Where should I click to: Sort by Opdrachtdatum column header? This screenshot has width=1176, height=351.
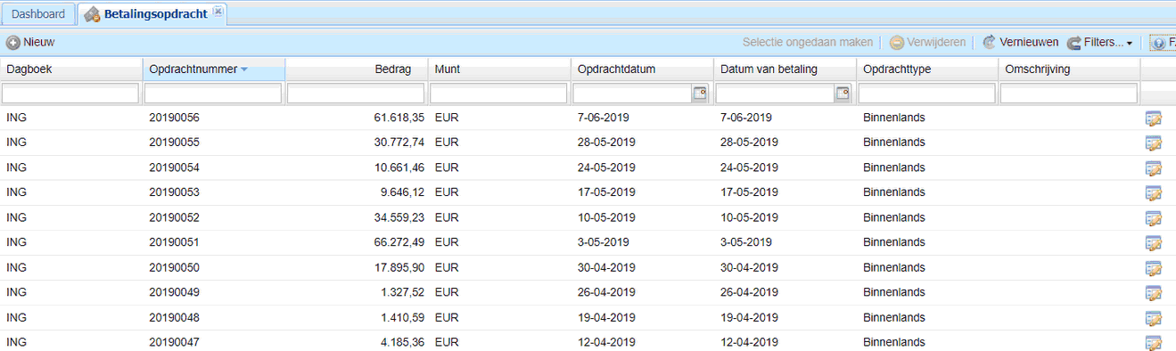coord(642,69)
